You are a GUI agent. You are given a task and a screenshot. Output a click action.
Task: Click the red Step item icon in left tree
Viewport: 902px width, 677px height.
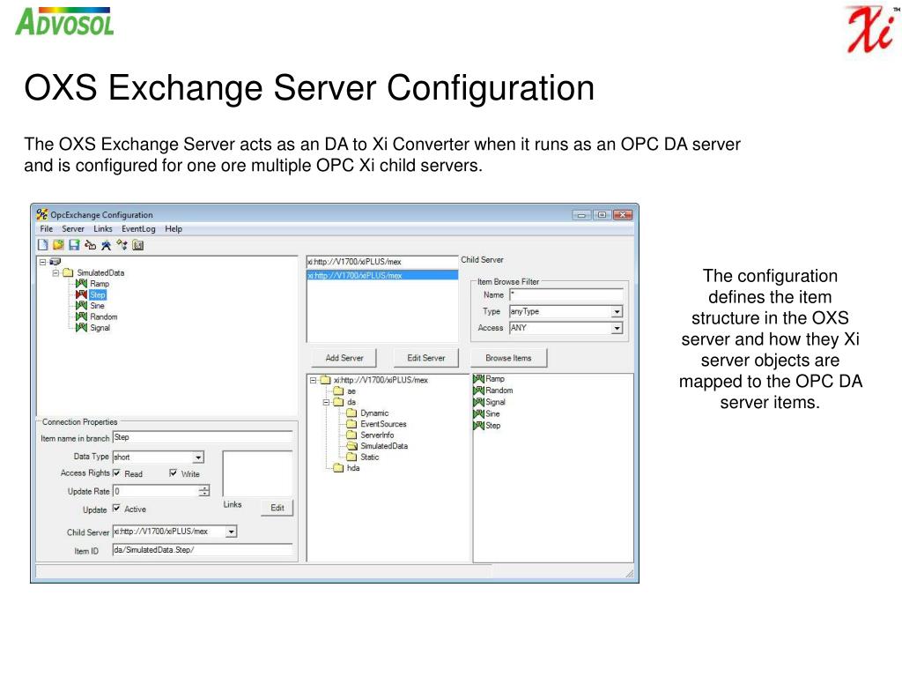(82, 294)
